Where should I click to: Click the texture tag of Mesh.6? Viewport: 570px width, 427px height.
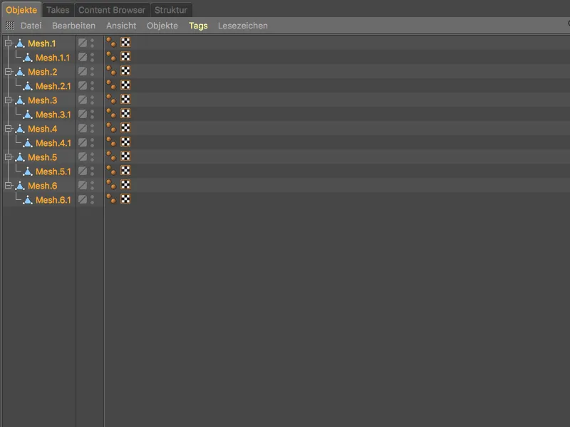[x=125, y=185]
